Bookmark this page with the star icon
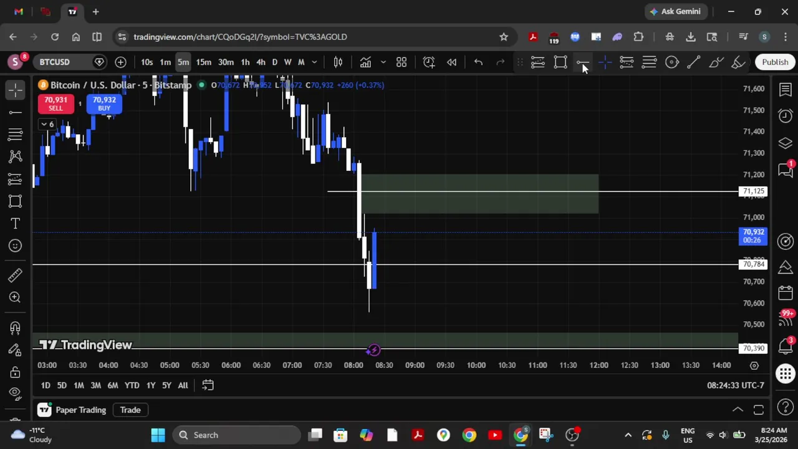 click(504, 37)
